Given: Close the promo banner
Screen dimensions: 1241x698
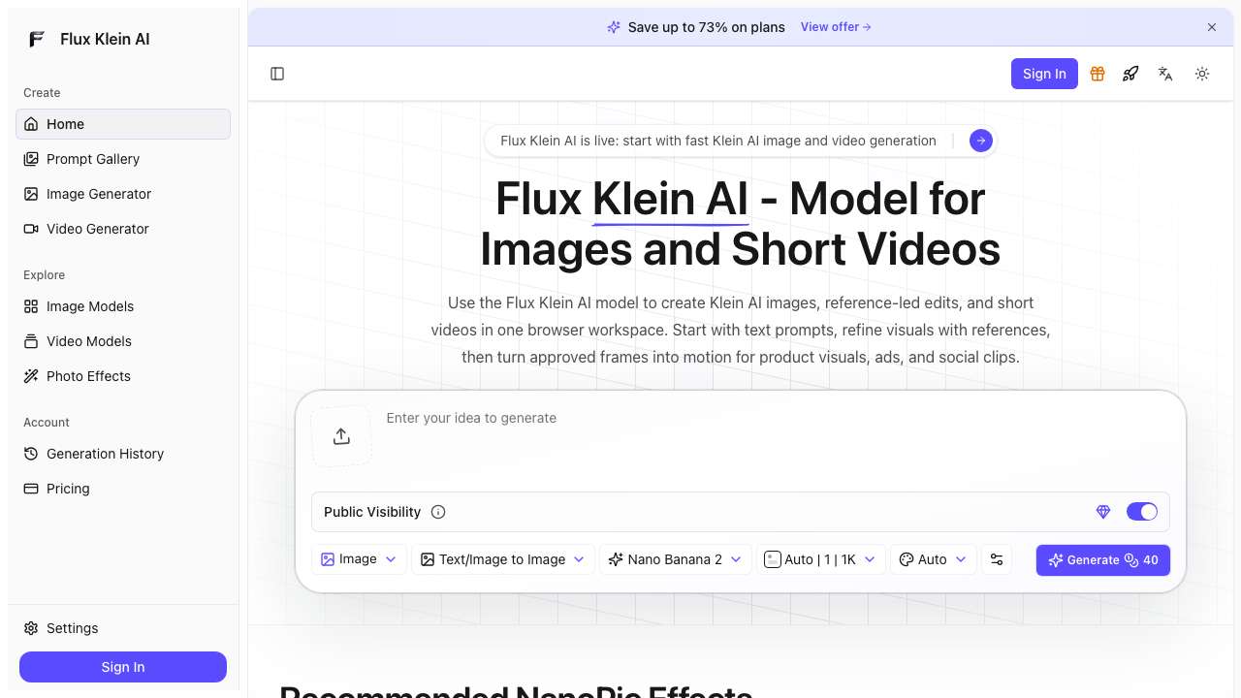Looking at the screenshot, I should tap(1212, 27).
